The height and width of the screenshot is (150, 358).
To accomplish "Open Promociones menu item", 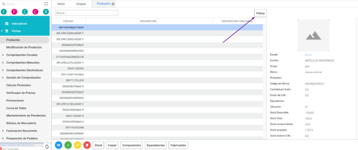I will [15, 100].
